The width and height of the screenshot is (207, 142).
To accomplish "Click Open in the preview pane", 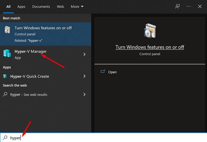I will click(112, 72).
